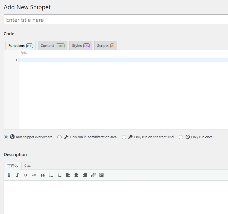Click the Enter title here field
Image resolution: width=228 pixels, height=214 pixels.
pos(79,19)
